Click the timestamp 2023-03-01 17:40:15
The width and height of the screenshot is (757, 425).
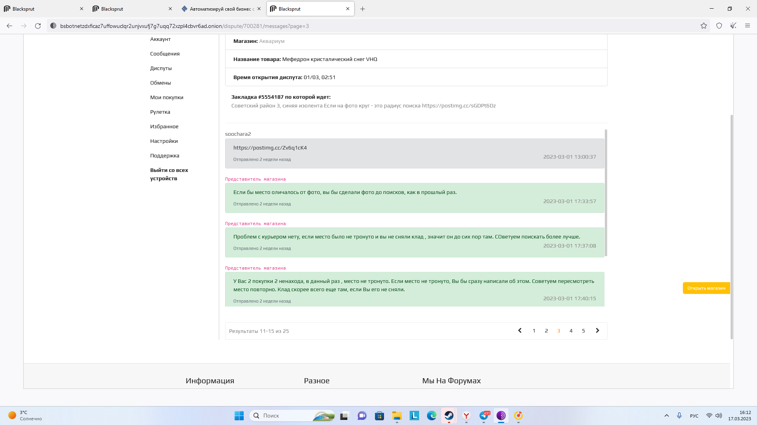point(569,298)
